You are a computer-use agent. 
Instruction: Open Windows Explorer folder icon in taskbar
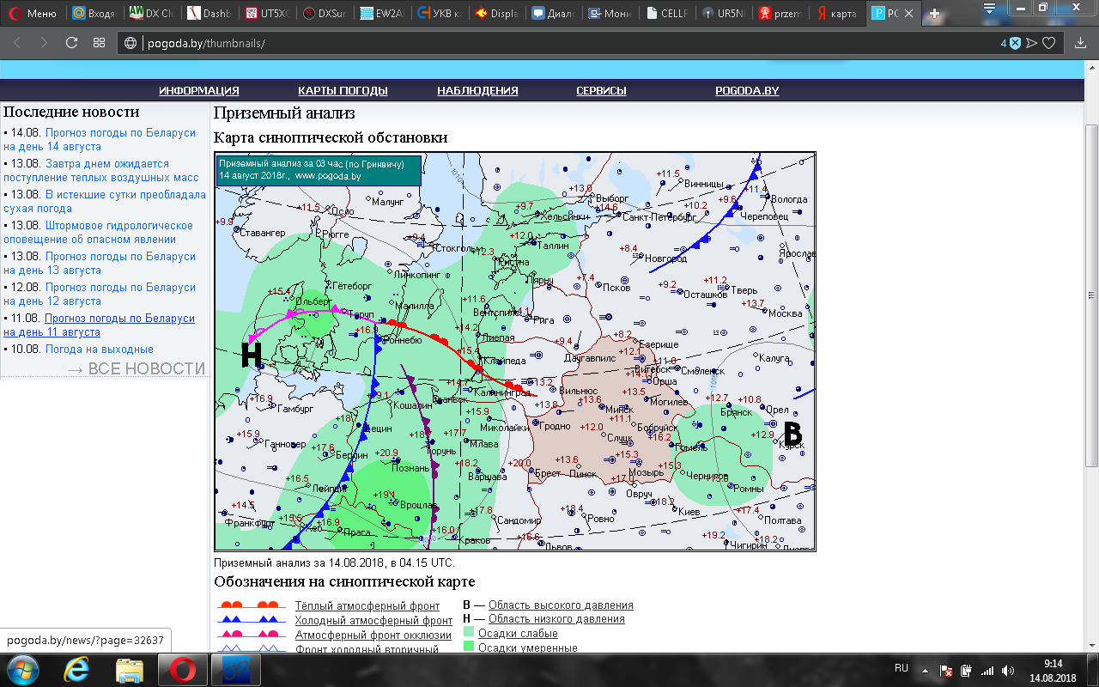pos(130,668)
